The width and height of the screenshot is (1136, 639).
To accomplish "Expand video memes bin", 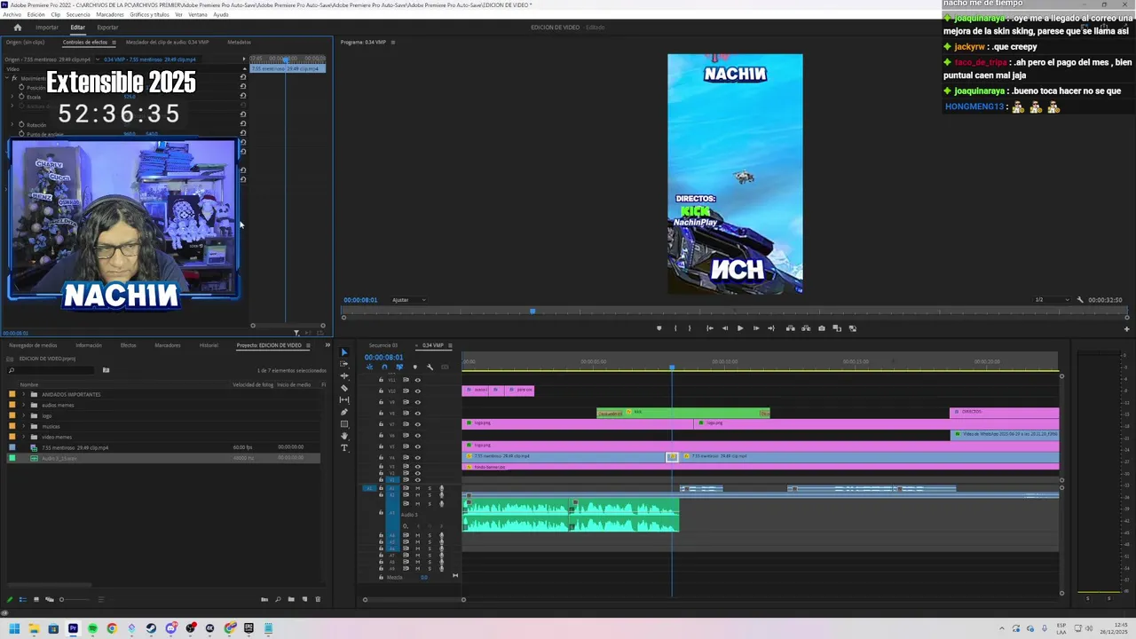I will (23, 437).
